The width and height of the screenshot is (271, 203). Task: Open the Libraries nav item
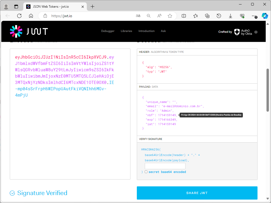pyautogui.click(x=126, y=31)
